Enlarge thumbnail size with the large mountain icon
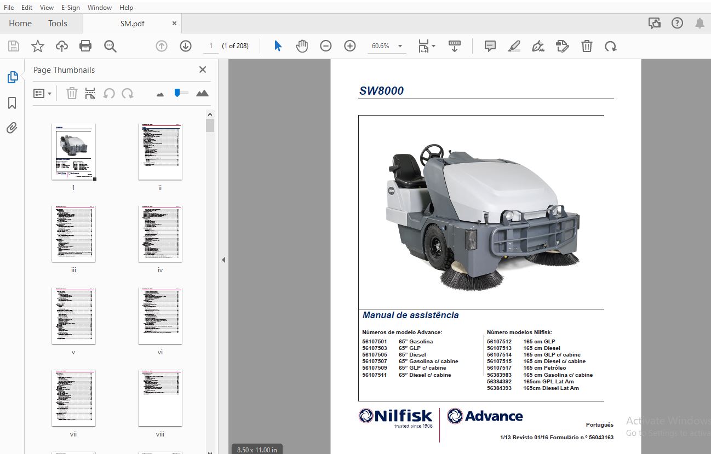Screen dimensions: 711x454 (x=202, y=93)
